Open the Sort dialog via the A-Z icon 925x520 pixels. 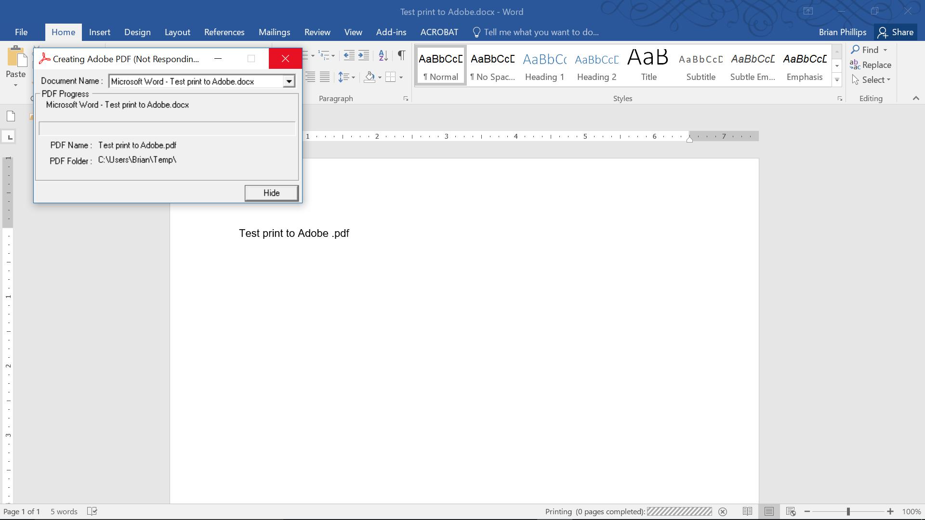point(383,56)
